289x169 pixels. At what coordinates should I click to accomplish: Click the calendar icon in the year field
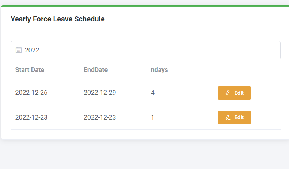click(x=19, y=50)
